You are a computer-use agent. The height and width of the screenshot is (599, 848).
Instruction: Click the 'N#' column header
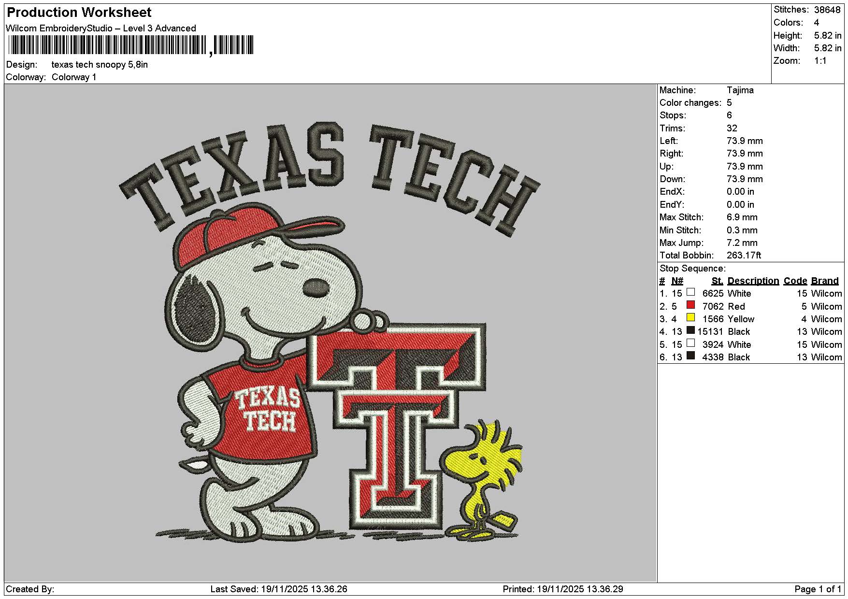click(x=677, y=281)
